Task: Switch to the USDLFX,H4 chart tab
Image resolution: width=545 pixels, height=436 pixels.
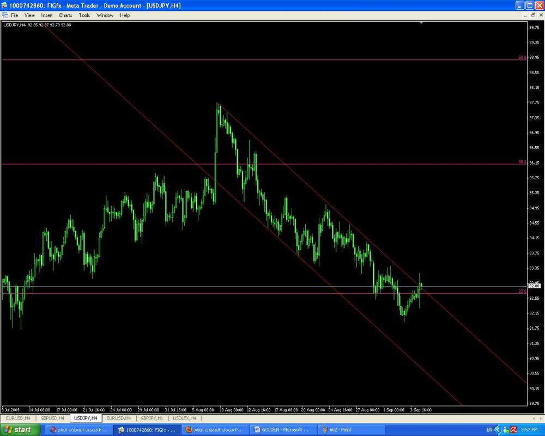Action: pos(184,418)
